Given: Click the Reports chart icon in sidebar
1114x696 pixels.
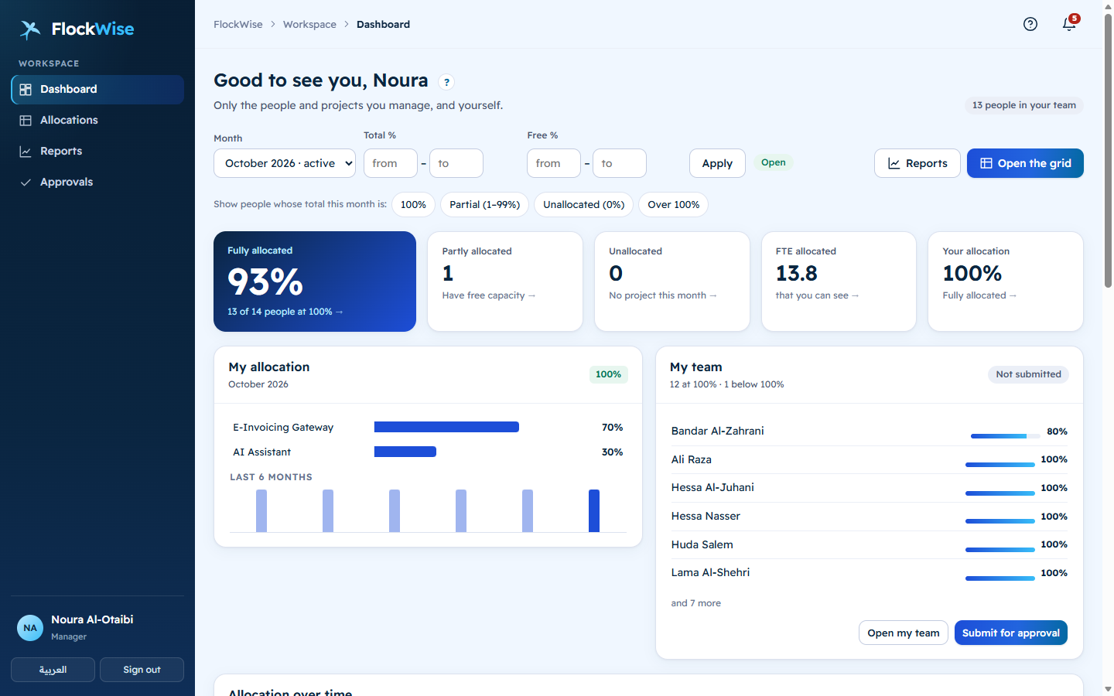Looking at the screenshot, I should click(26, 152).
